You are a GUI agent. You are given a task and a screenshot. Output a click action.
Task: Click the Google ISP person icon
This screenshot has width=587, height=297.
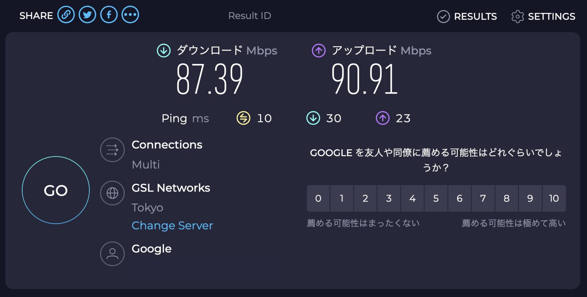pyautogui.click(x=112, y=254)
